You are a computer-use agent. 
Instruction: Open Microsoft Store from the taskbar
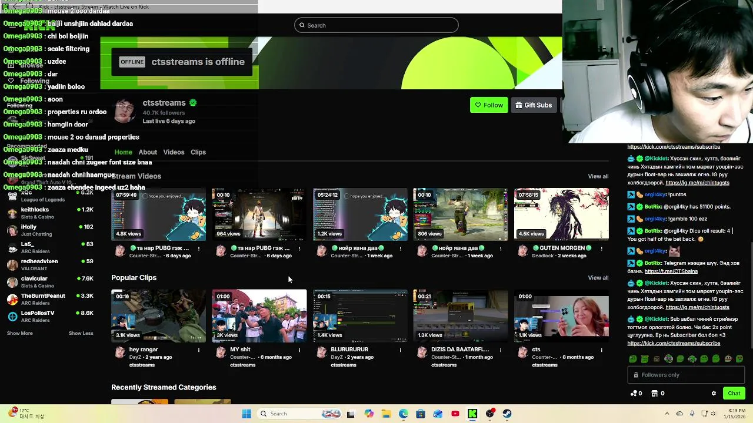click(x=421, y=414)
